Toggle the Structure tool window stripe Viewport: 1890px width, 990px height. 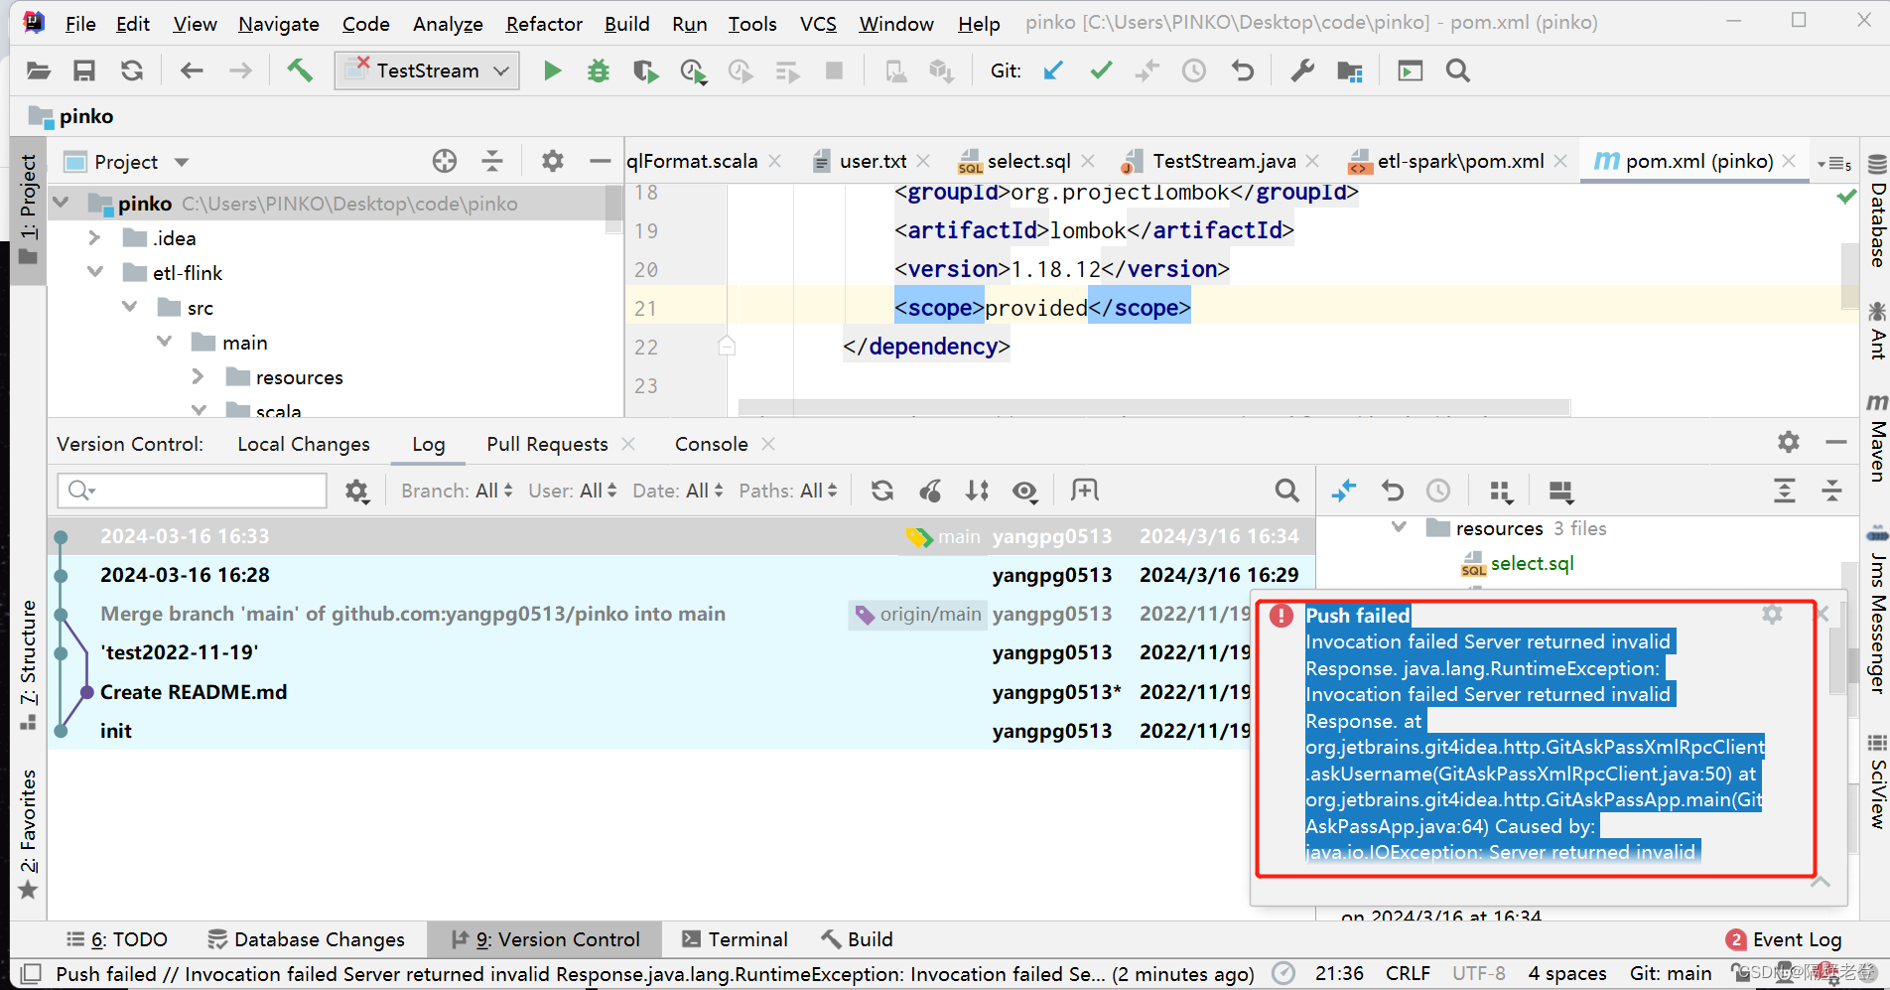(28, 665)
